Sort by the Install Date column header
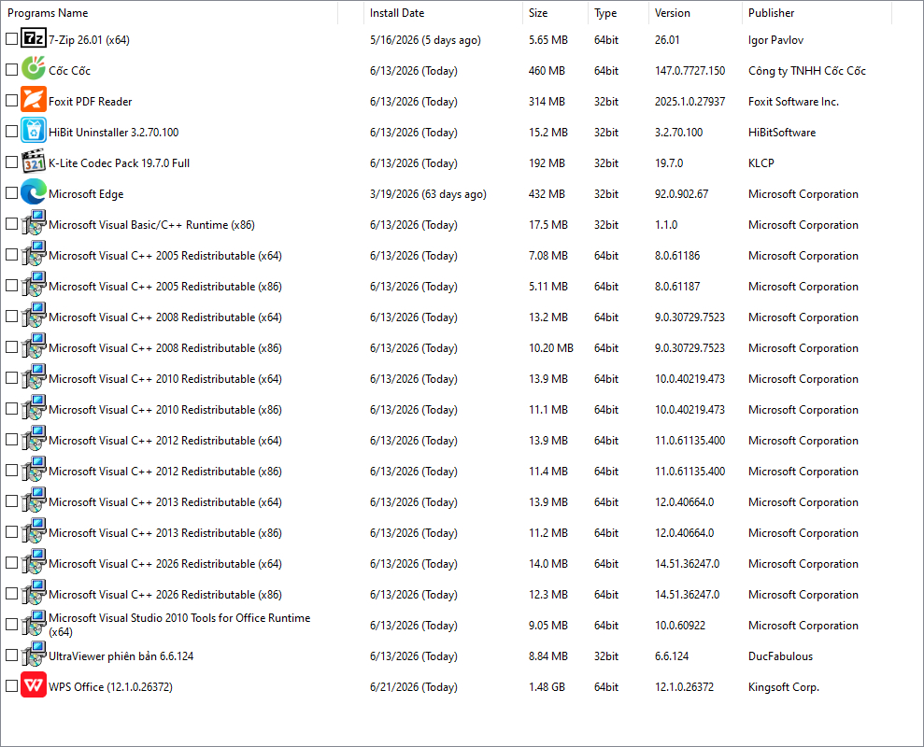Screen dimensions: 924x747 tap(443, 13)
